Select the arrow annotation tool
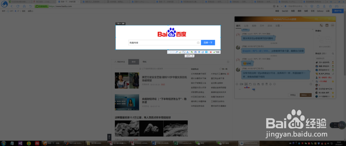Screen dimensions: 346x146 (x=176, y=52)
